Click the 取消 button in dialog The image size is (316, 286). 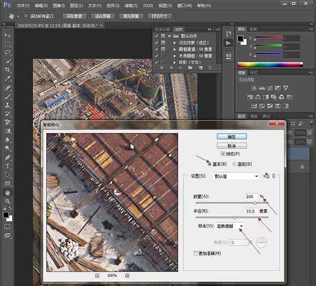click(x=232, y=145)
